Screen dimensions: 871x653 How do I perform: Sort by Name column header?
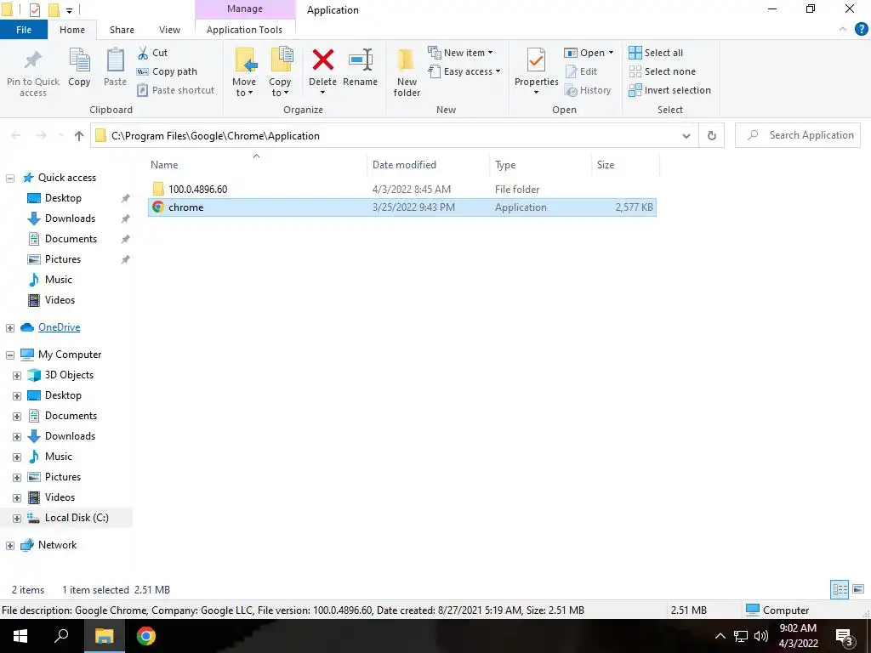[164, 165]
